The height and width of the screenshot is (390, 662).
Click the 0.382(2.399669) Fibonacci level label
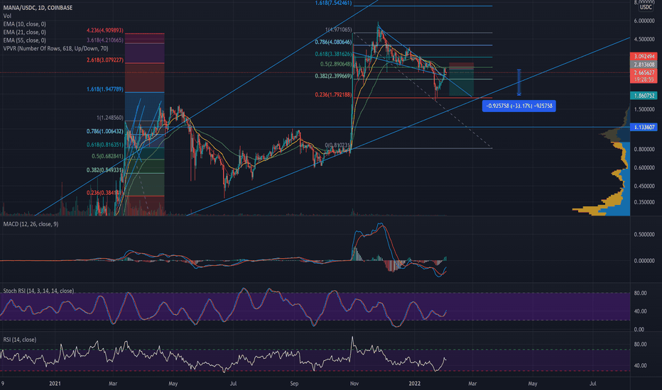[333, 77]
